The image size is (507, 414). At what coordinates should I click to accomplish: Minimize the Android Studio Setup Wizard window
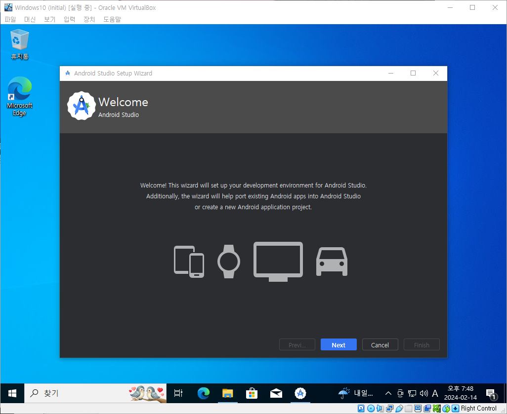point(391,74)
